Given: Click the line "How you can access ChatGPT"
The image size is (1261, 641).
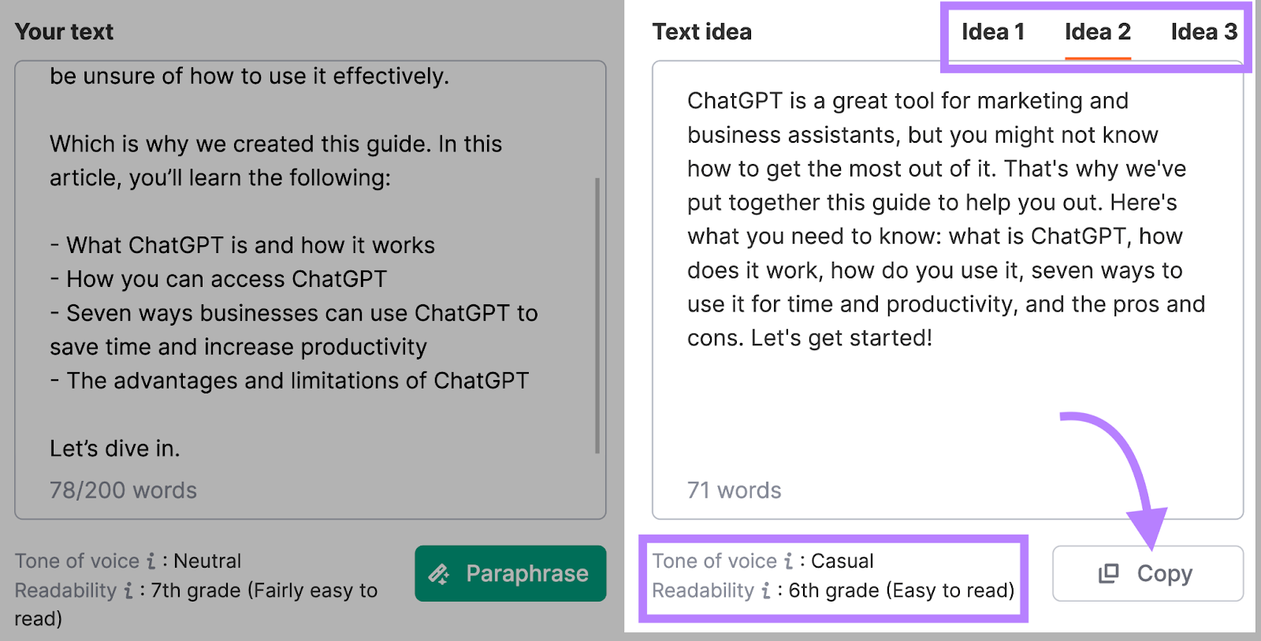Looking at the screenshot, I should click(x=226, y=279).
